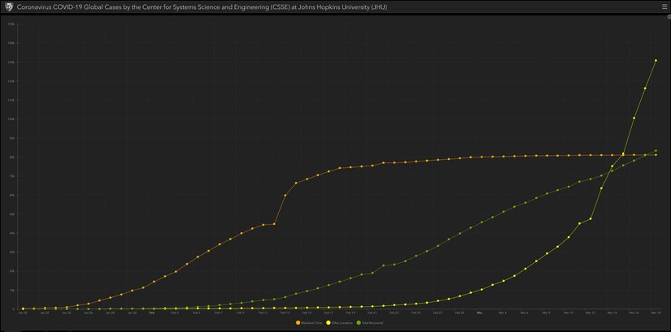Image resolution: width=671 pixels, height=332 pixels.
Task: Click the bold "Mar" label on the date axis
Action: click(480, 312)
